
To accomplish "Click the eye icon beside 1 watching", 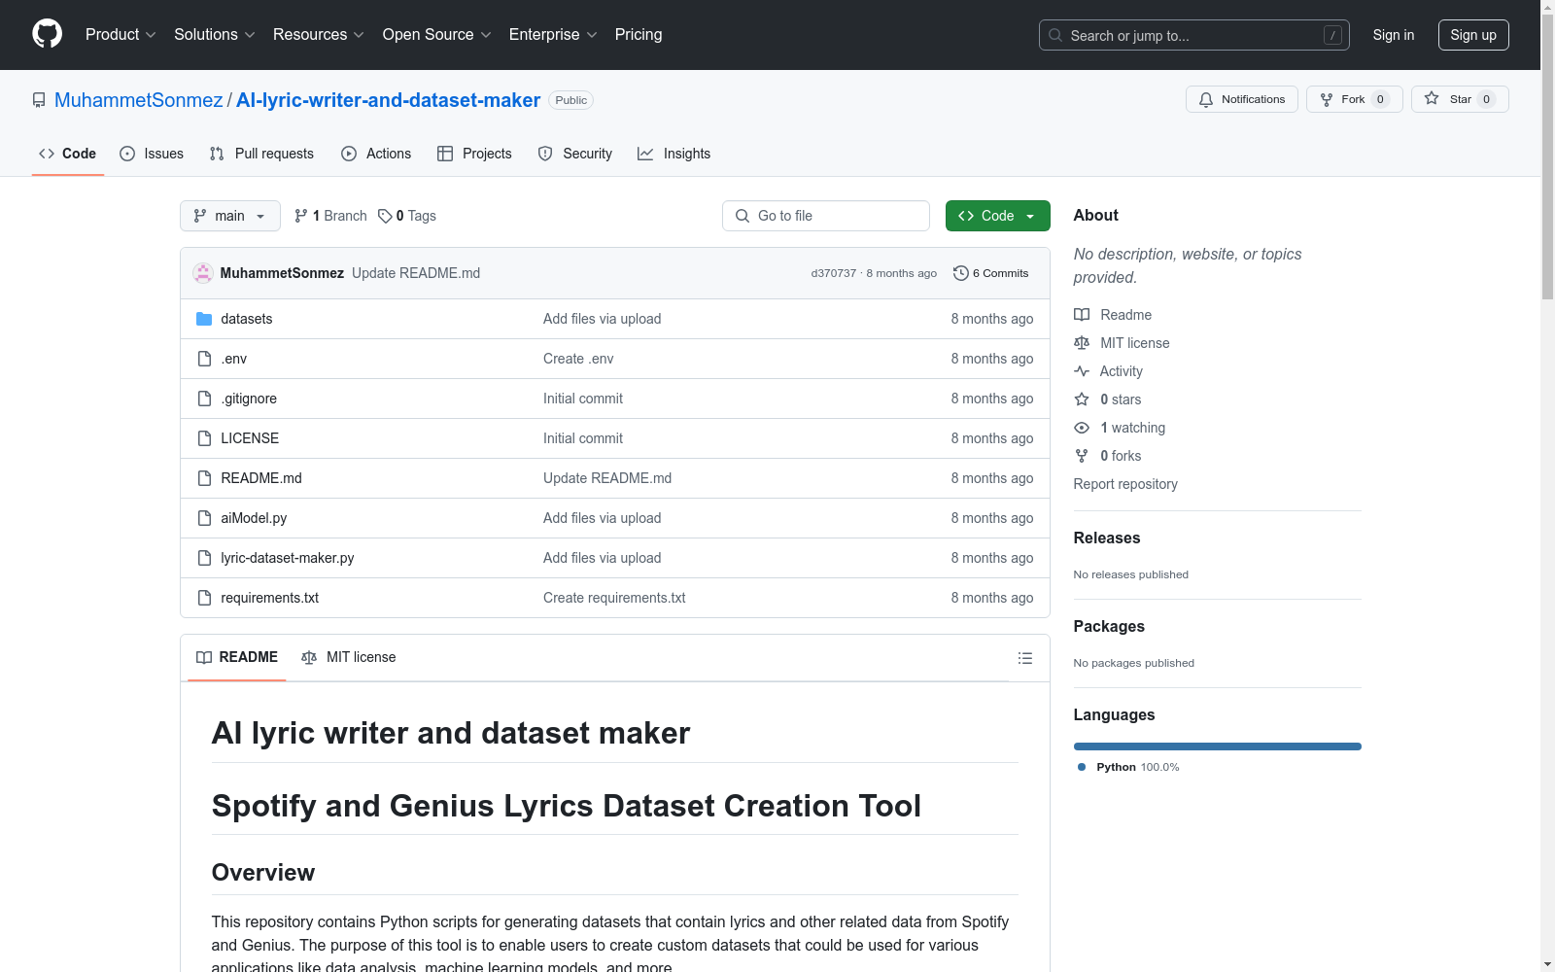I will [x=1082, y=428].
